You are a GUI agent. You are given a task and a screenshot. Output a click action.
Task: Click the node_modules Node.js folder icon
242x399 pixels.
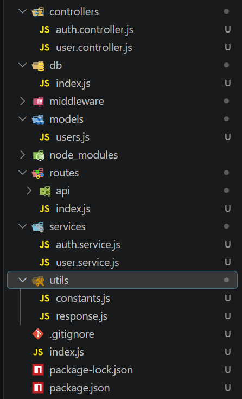pos(39,155)
